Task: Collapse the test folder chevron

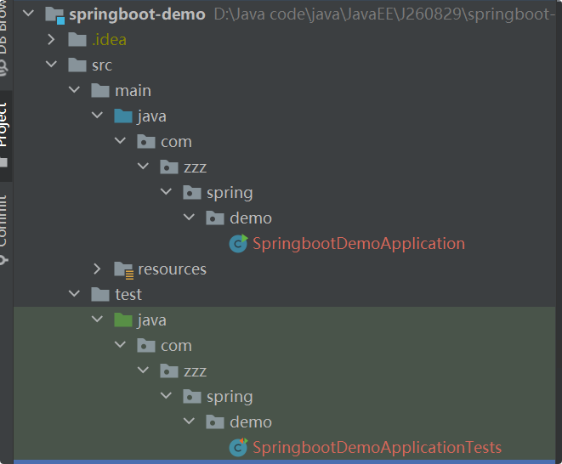Action: 74,294
